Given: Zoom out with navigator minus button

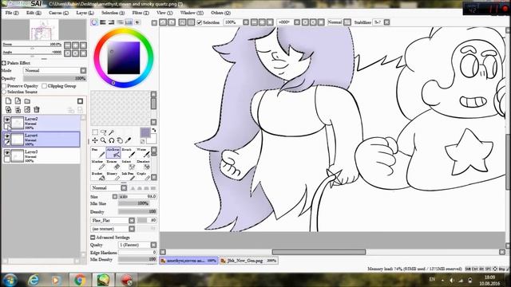Looking at the screenshot, I should (x=67, y=45).
